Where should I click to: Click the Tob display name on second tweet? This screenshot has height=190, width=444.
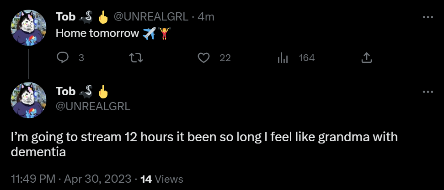click(65, 91)
